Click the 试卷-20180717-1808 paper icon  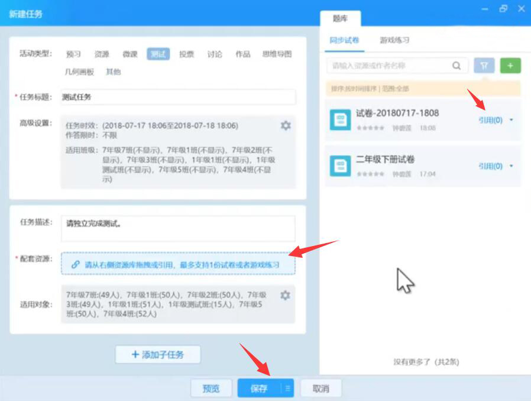click(x=341, y=119)
